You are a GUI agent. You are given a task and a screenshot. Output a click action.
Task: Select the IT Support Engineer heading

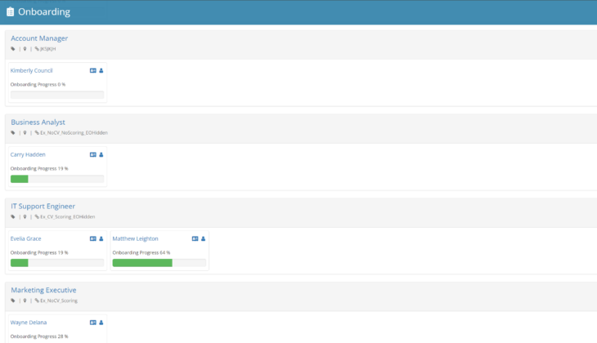(43, 207)
